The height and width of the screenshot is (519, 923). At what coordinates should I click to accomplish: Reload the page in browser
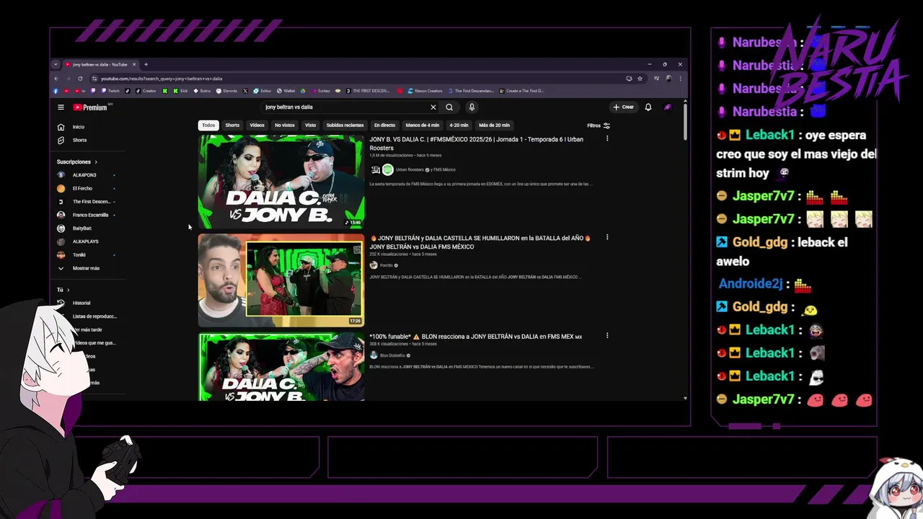point(80,79)
